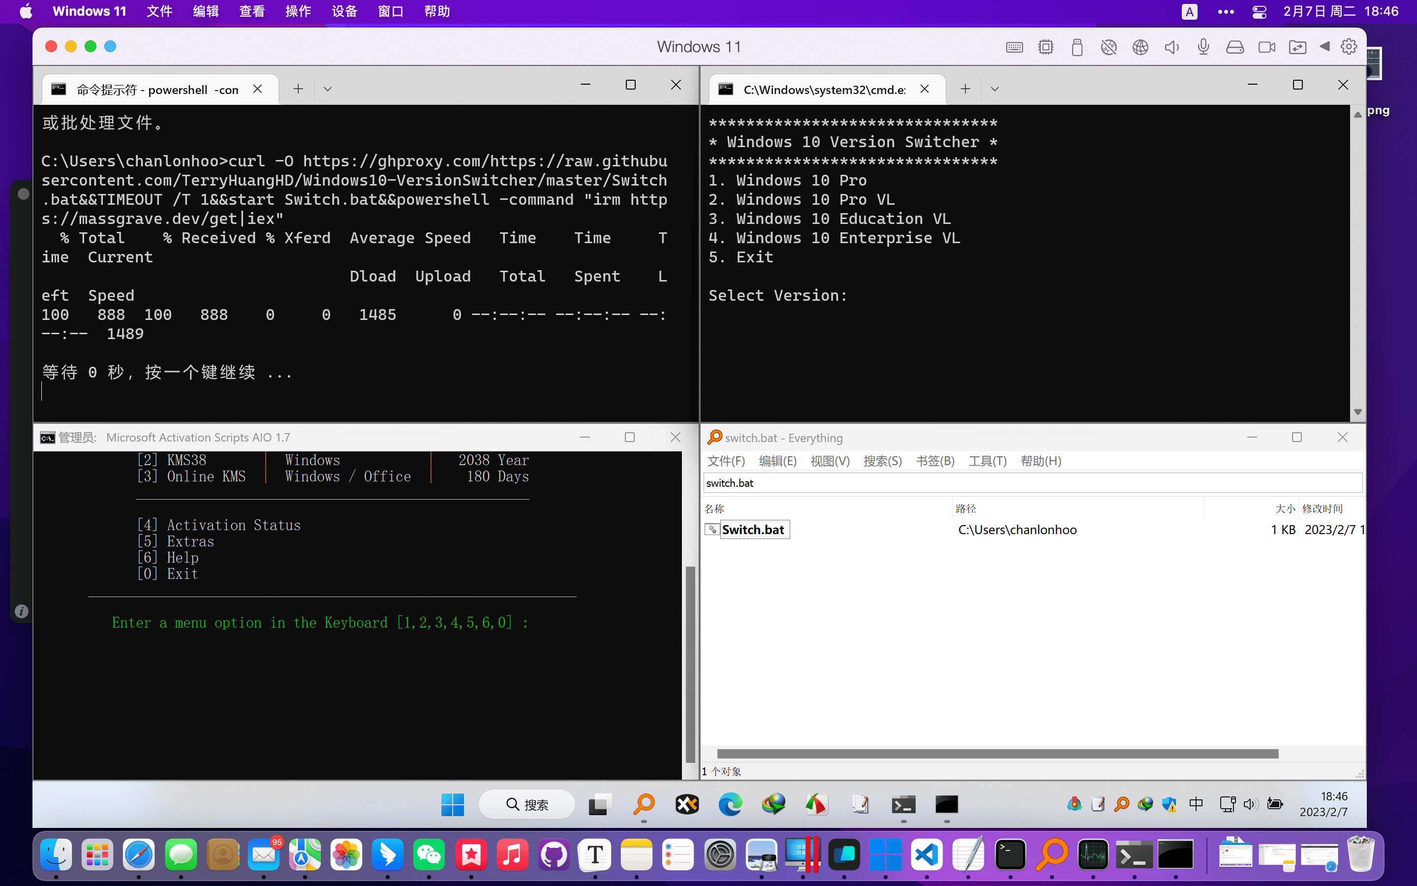The height and width of the screenshot is (886, 1417).
Task: Open 搜索(S) menu in Everything
Action: 882,461
